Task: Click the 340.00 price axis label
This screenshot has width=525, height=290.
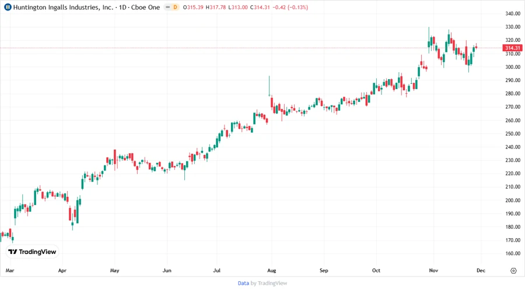Action: (x=513, y=13)
